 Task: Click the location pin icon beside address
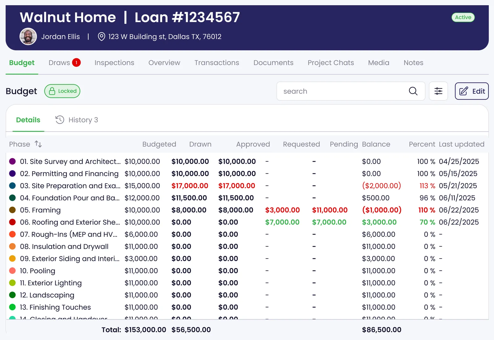pos(101,37)
